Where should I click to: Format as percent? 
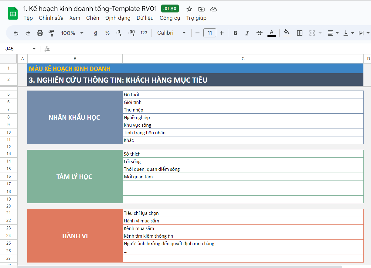click(107, 33)
